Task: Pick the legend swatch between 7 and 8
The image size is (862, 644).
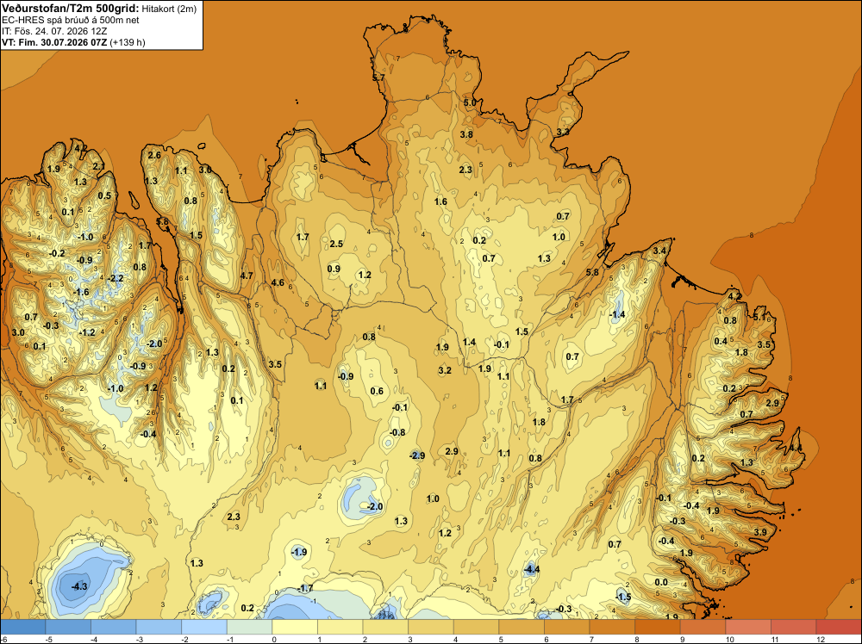Action: pos(612,627)
